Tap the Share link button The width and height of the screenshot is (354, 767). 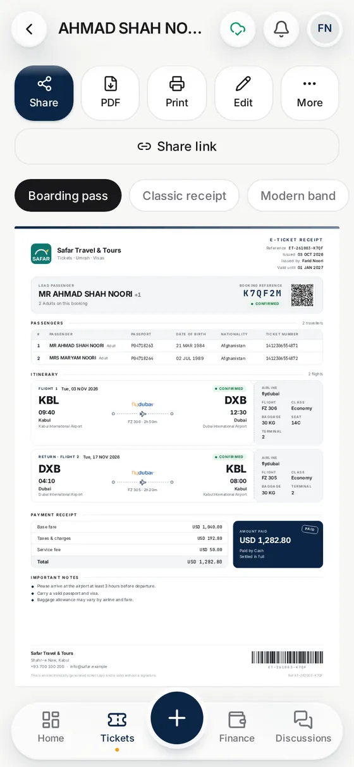click(x=177, y=146)
